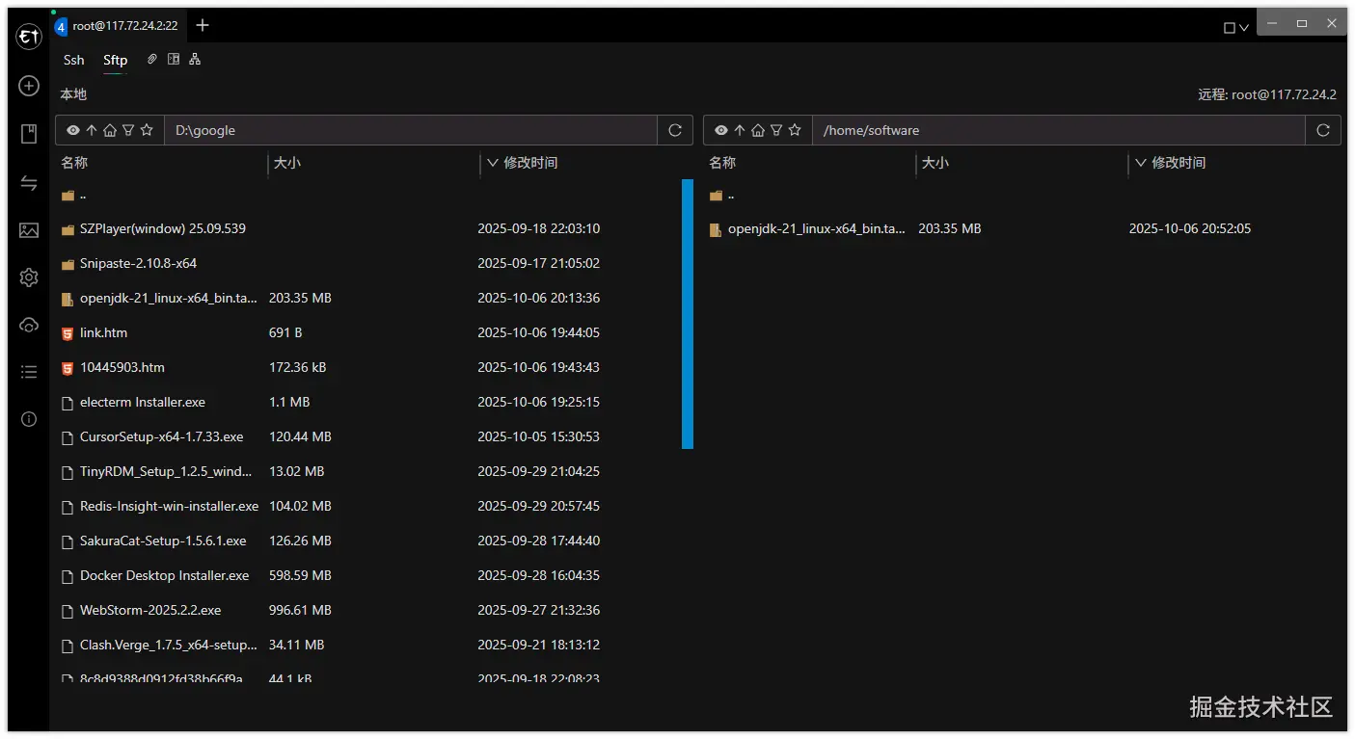This screenshot has width=1355, height=739.
Task: Open a new tab with the plus button
Action: [x=203, y=25]
